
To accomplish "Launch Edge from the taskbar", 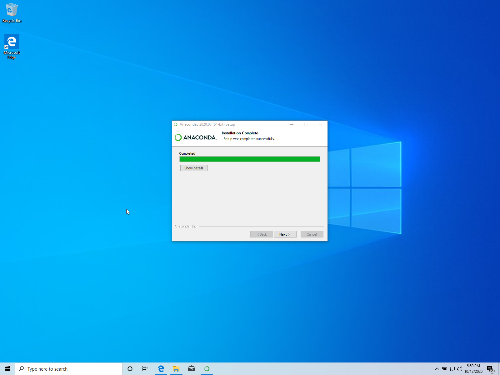I will point(161,369).
